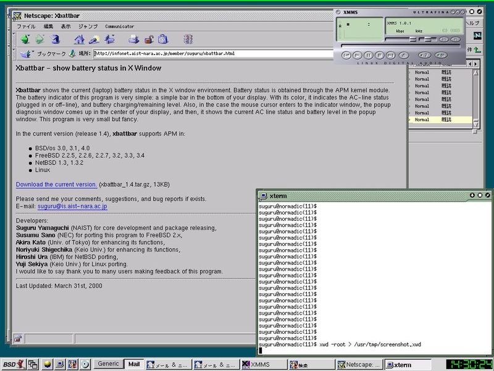Toggle XMMS repeat button
This screenshot has height=371, width=494.
441,56
